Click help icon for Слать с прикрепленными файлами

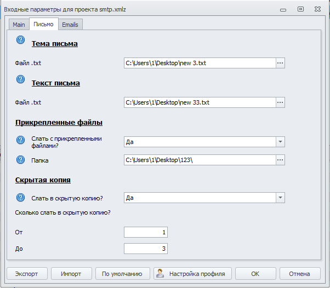tap(21, 141)
